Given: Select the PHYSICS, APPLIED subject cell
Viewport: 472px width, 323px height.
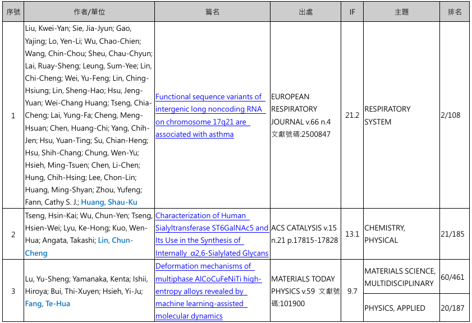Looking at the screenshot, I should 395,308.
